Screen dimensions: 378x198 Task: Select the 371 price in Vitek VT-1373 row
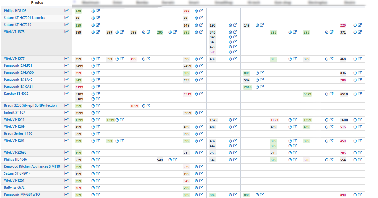pyautogui.click(x=343, y=32)
